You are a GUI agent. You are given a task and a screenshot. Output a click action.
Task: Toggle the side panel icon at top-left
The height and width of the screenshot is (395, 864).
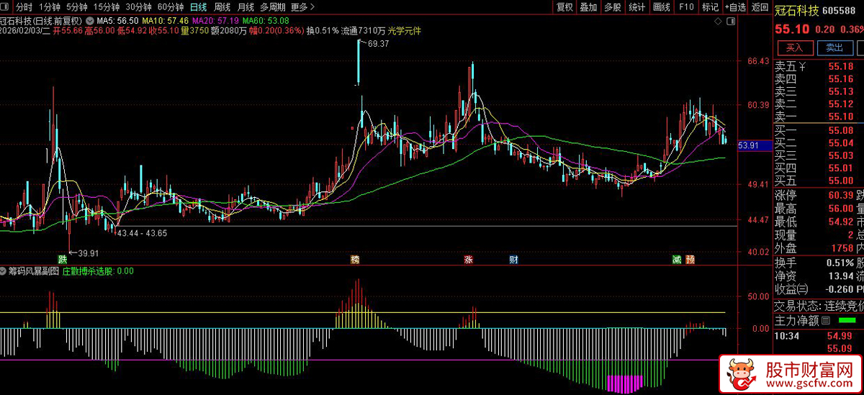pos(6,7)
